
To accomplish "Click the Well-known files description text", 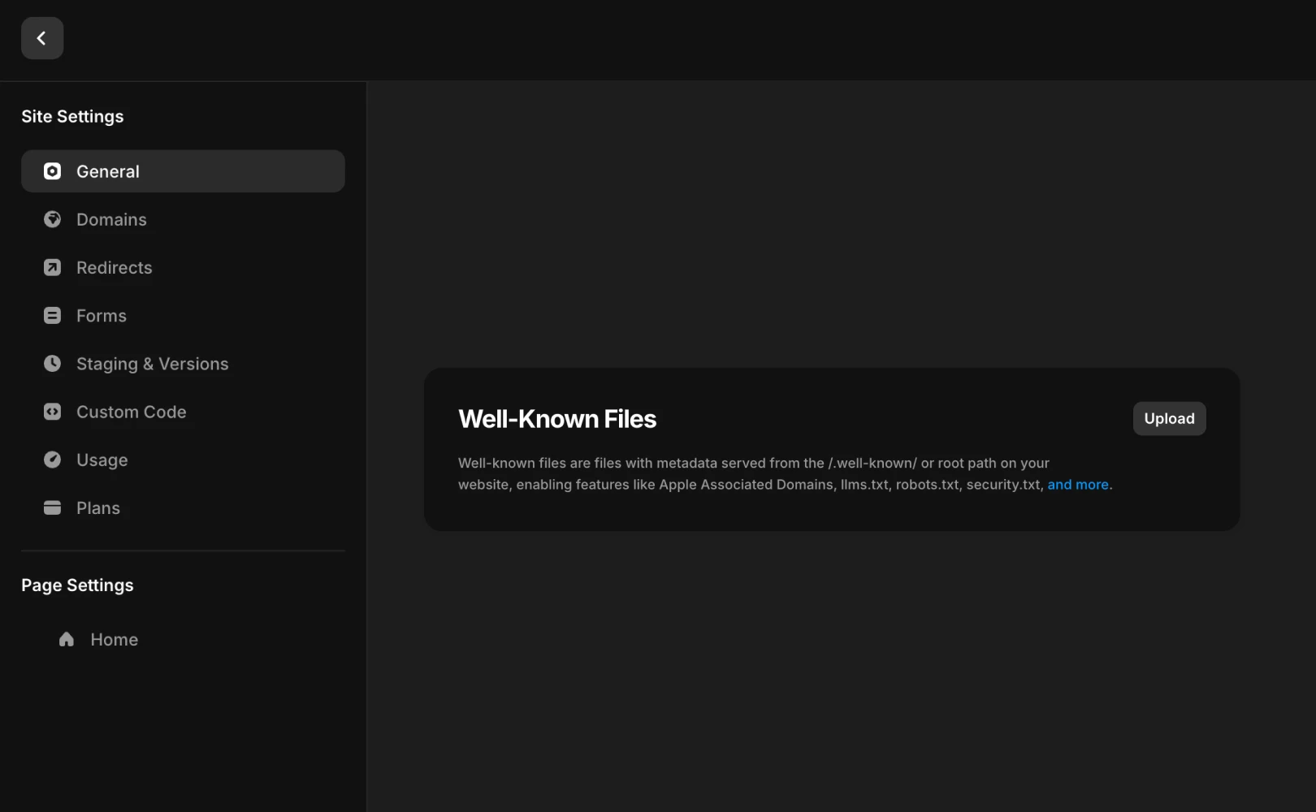I will click(x=785, y=473).
